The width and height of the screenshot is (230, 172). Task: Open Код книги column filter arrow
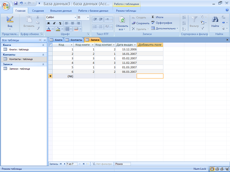(92, 45)
